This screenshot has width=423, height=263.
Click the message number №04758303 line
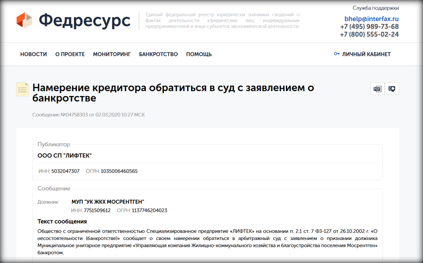(88, 115)
